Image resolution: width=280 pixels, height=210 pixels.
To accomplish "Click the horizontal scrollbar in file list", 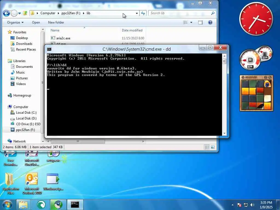I will [x=78, y=141].
